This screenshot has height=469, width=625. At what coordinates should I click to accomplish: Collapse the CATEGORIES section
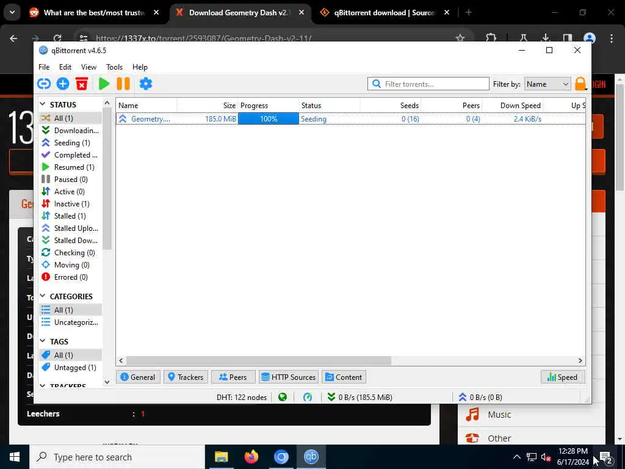(x=43, y=296)
